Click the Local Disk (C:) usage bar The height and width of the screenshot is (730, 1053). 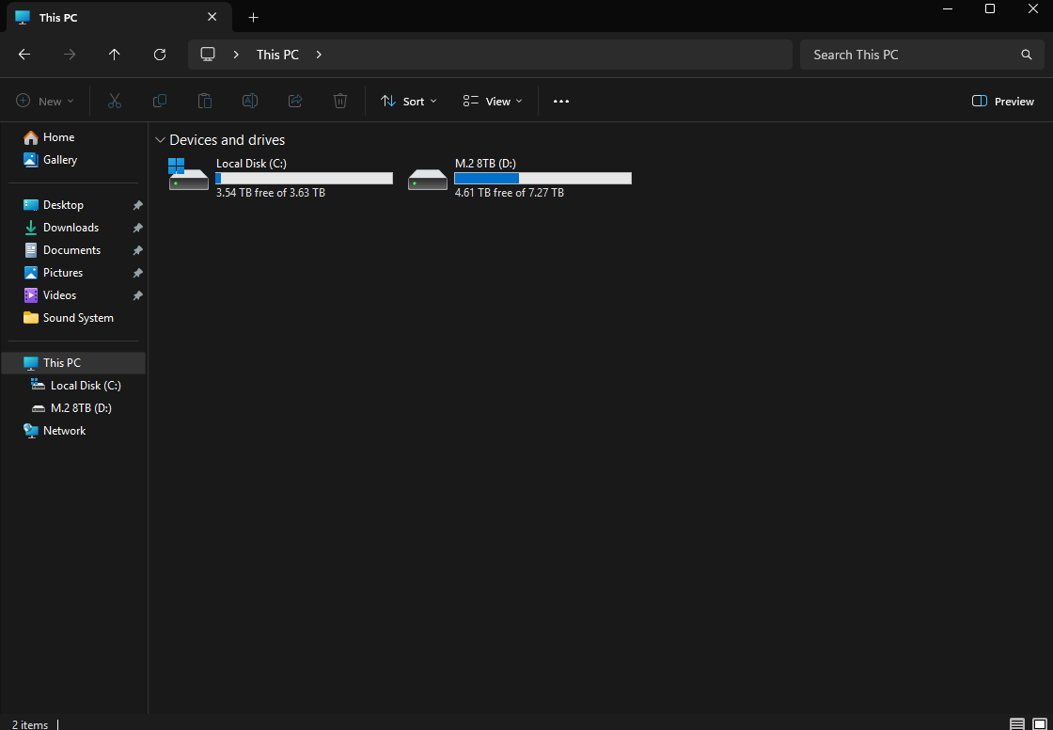pyautogui.click(x=305, y=178)
